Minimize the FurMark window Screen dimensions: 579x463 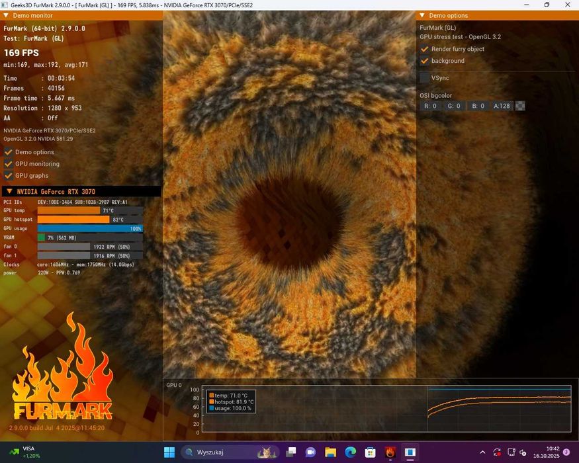527,5
